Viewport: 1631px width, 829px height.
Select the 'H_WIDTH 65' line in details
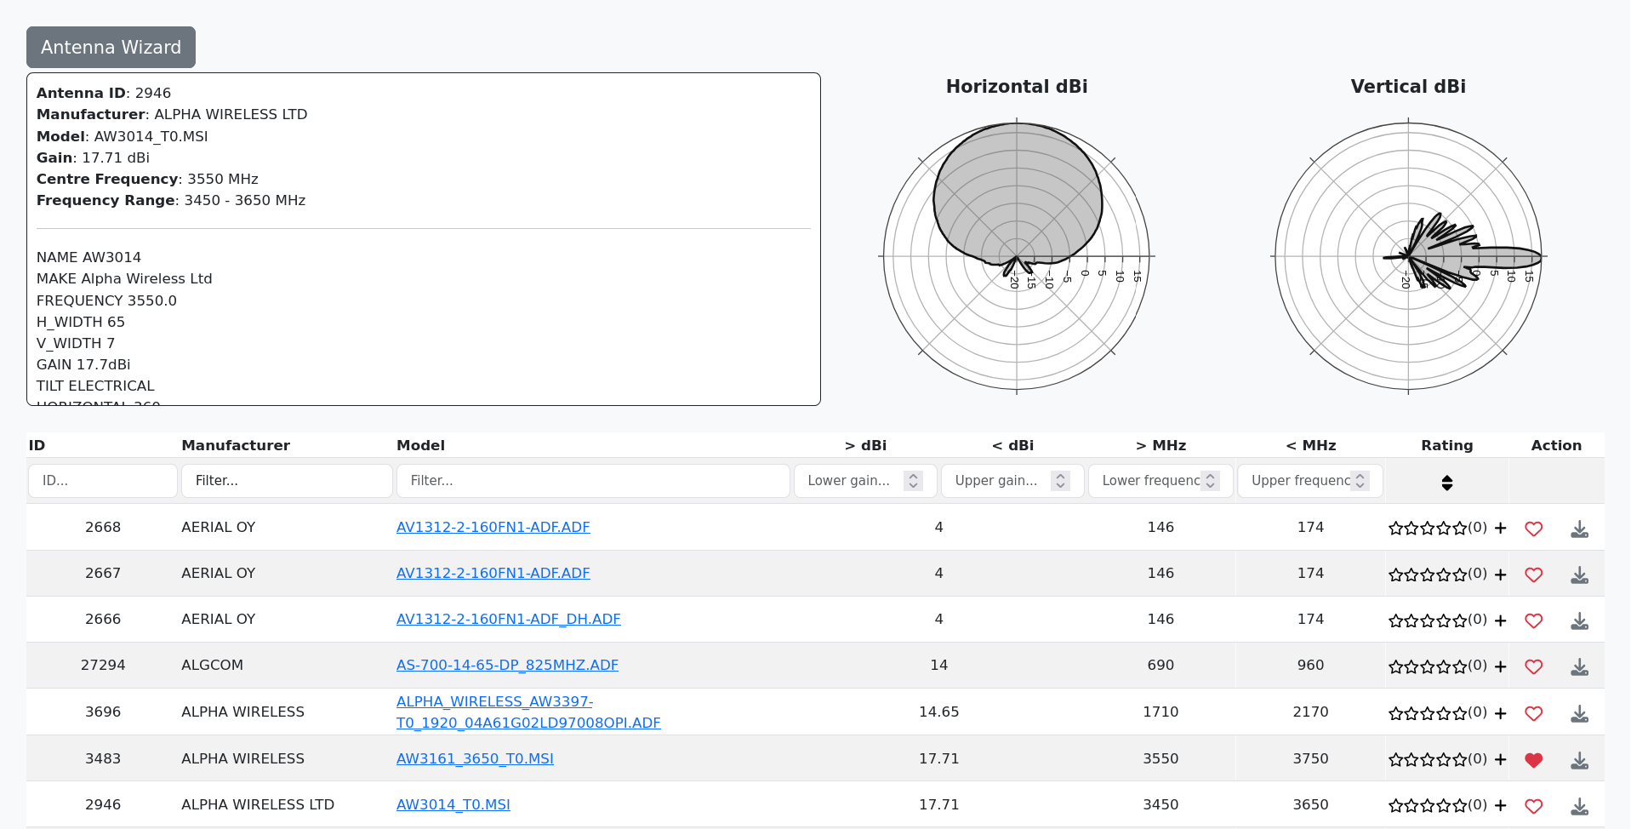(81, 322)
